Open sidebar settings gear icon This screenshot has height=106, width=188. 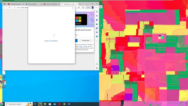coord(97,68)
